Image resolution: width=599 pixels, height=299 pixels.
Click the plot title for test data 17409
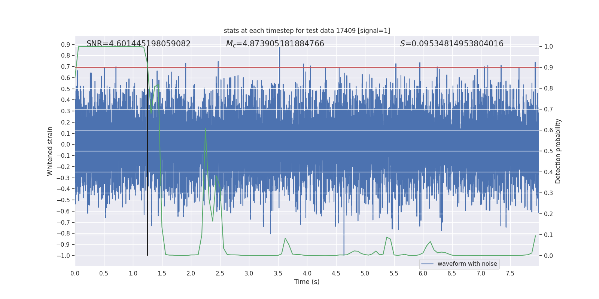tap(307, 31)
